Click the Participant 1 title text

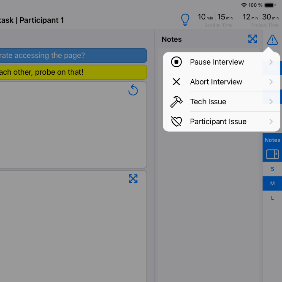tap(42, 20)
